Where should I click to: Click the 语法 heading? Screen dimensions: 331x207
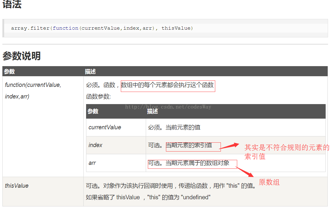12,4
